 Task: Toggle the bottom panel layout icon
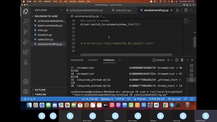[x=187, y=5]
